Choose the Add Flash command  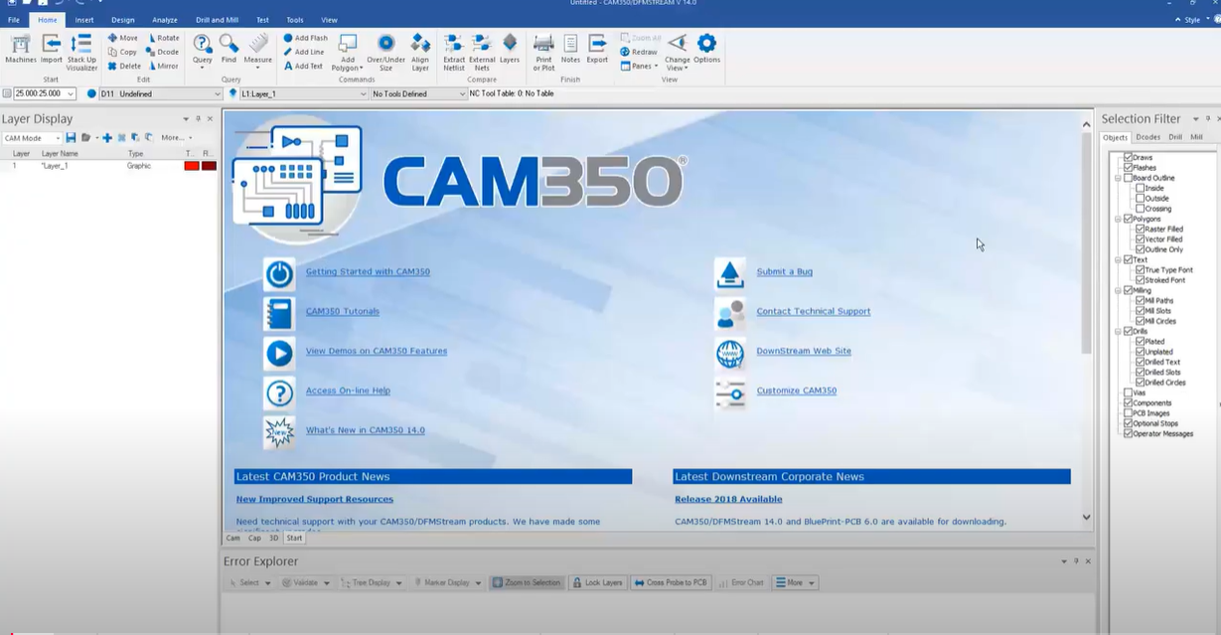click(305, 38)
